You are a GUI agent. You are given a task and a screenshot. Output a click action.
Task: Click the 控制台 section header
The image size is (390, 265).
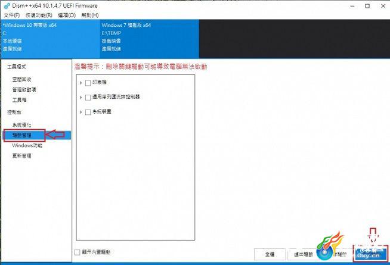point(14,113)
